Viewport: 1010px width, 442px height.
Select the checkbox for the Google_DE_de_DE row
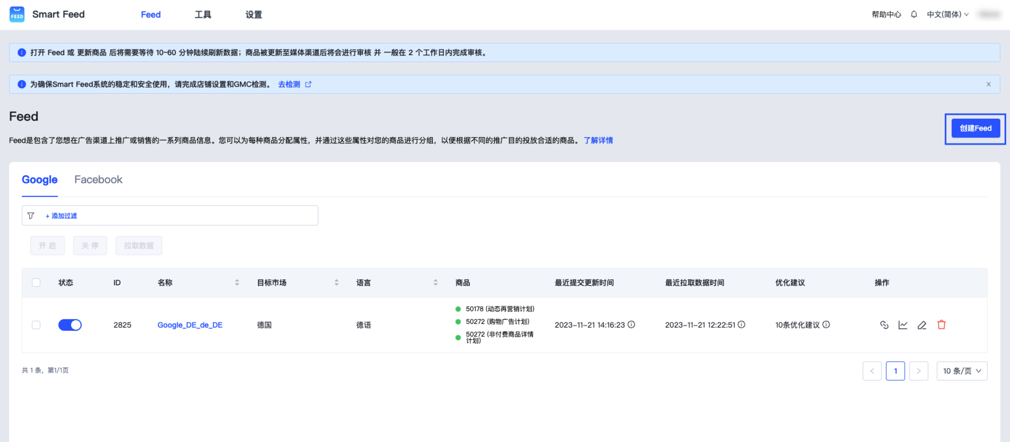point(36,325)
